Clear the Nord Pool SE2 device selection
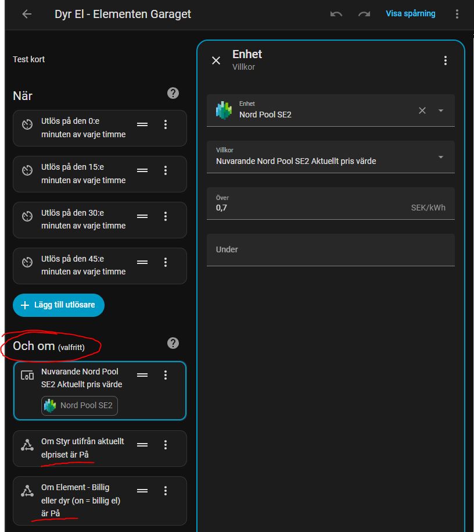This screenshot has height=532, width=474. click(x=422, y=110)
